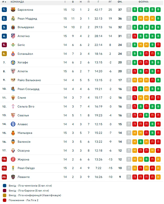Screen dimensions: 164x204
Task: Click the rank 18 red position badge
Action: 4,159
